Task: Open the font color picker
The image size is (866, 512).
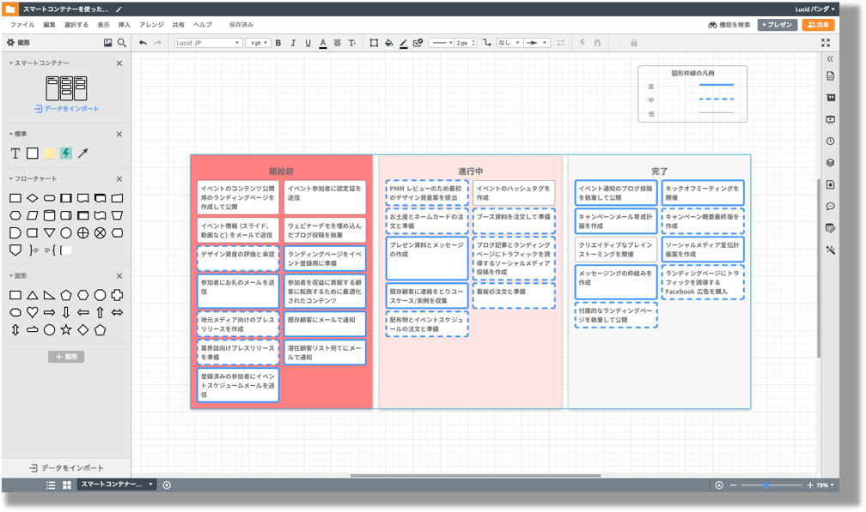Action: coord(322,42)
